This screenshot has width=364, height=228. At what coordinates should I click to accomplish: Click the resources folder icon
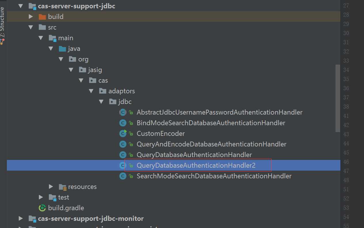click(x=62, y=187)
